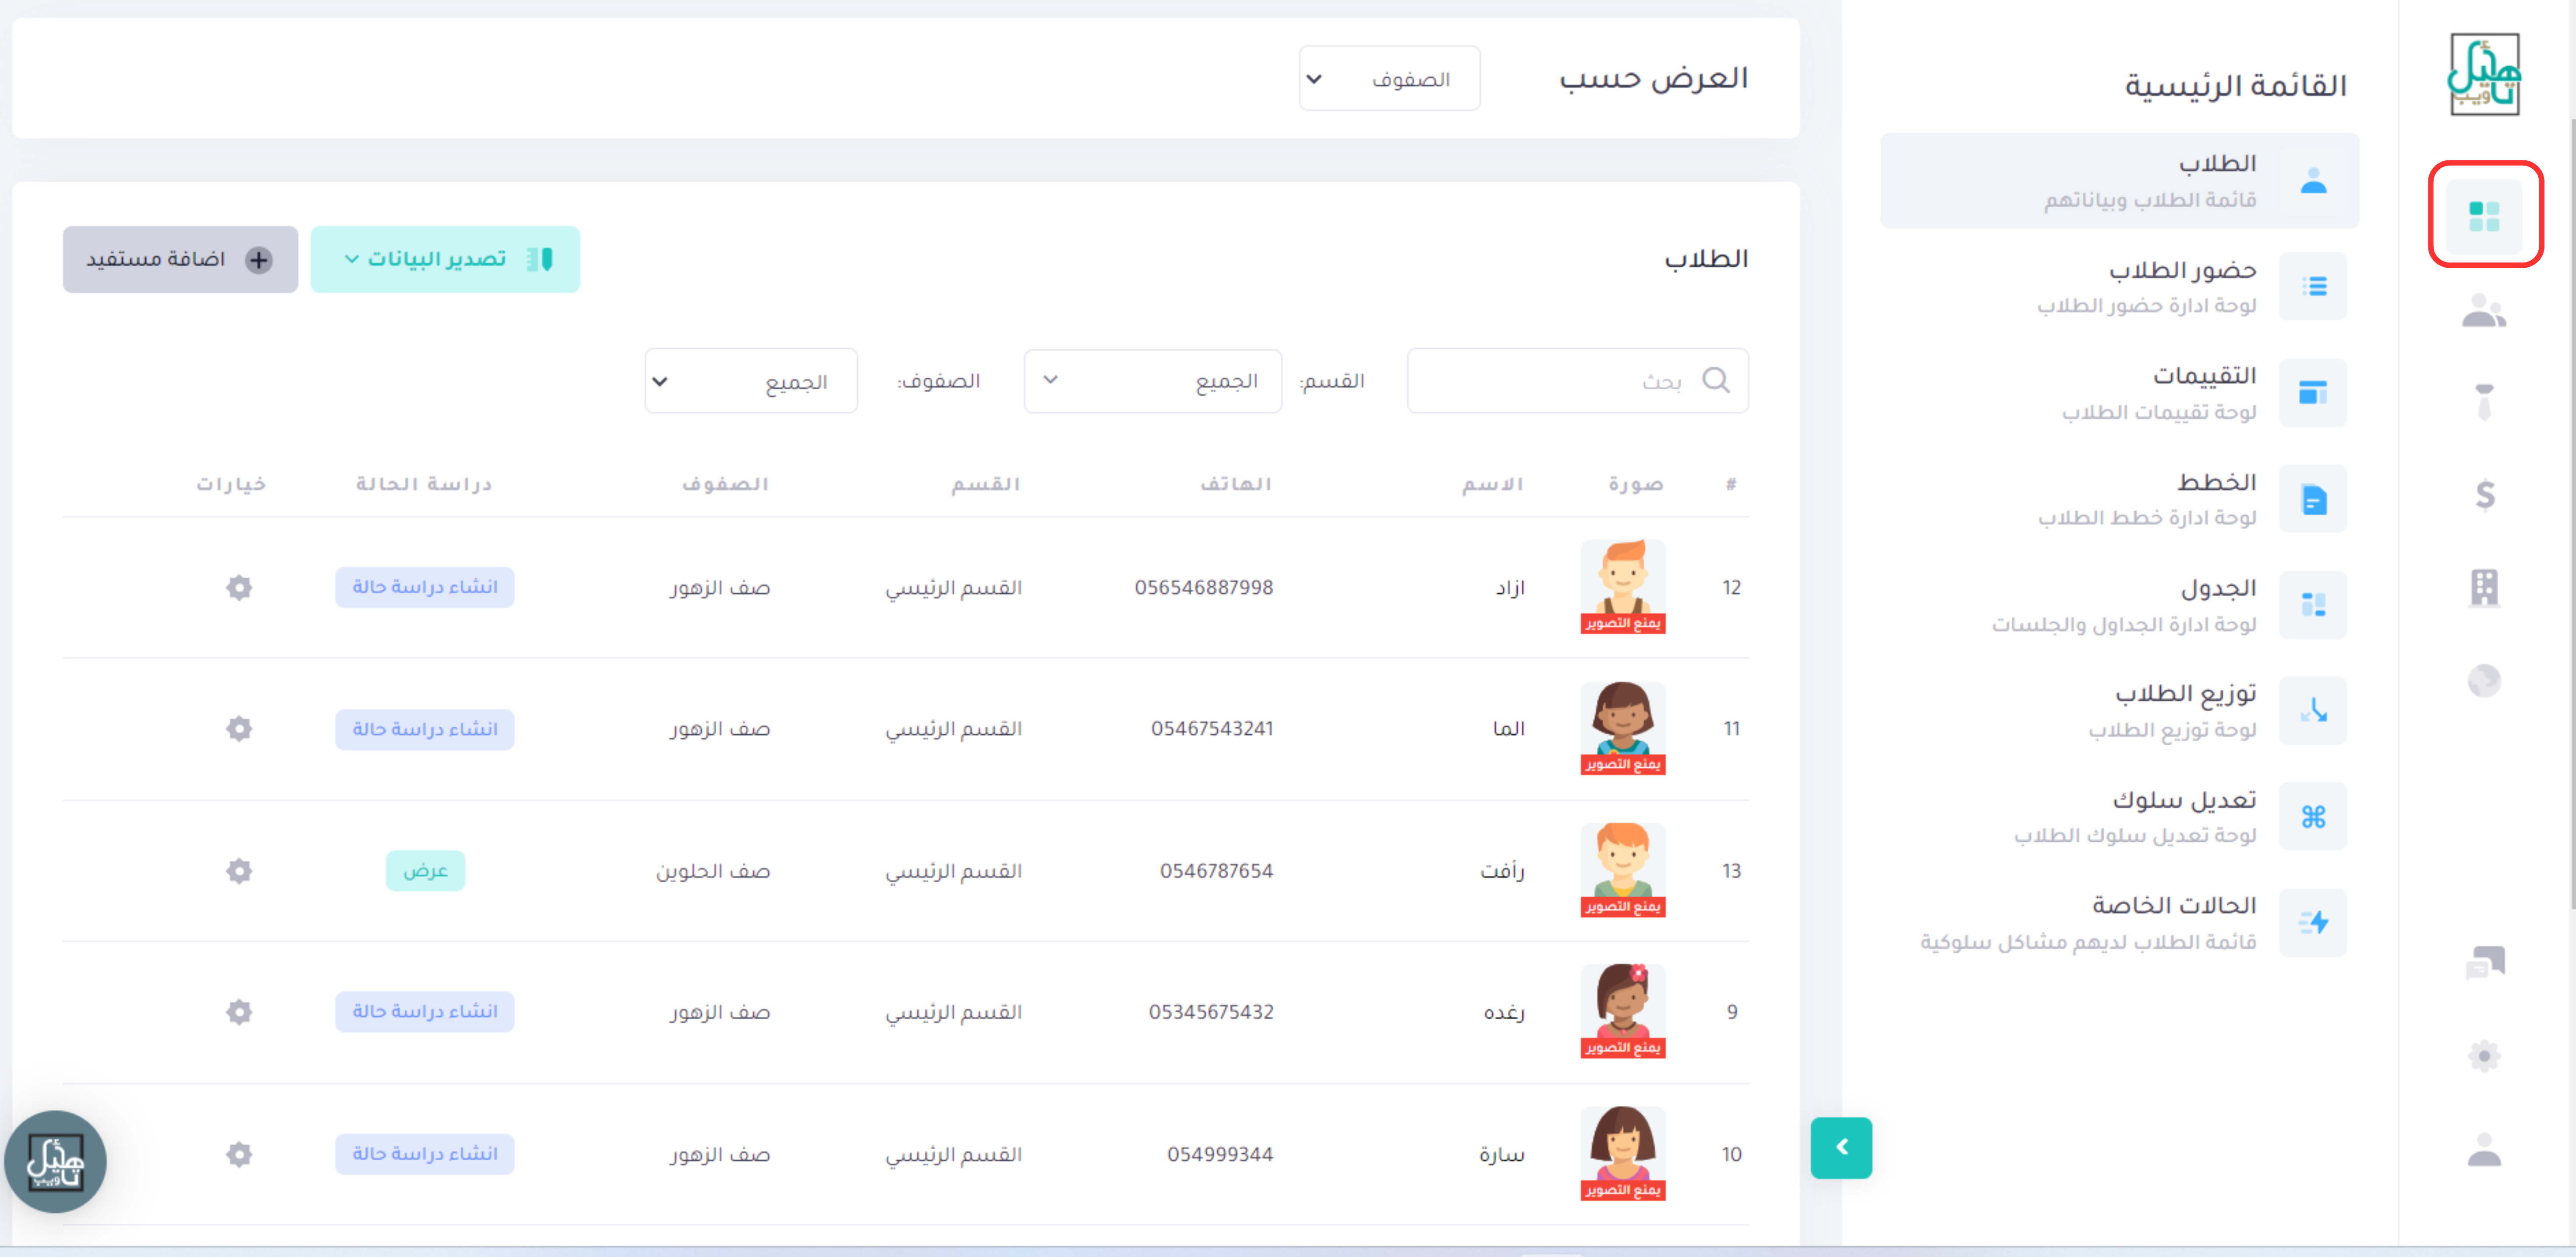The image size is (2576, 1257).
Task: Click the حضور الطلاب list icon
Action: (x=2313, y=287)
